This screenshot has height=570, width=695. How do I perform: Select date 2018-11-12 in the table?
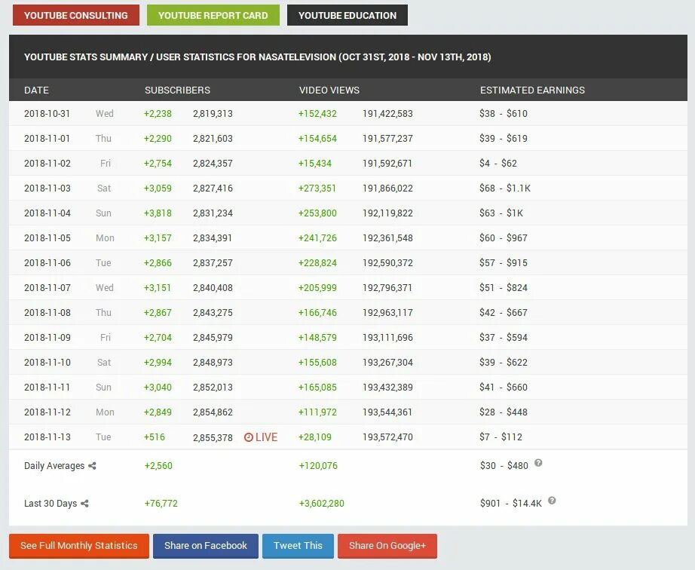(47, 412)
